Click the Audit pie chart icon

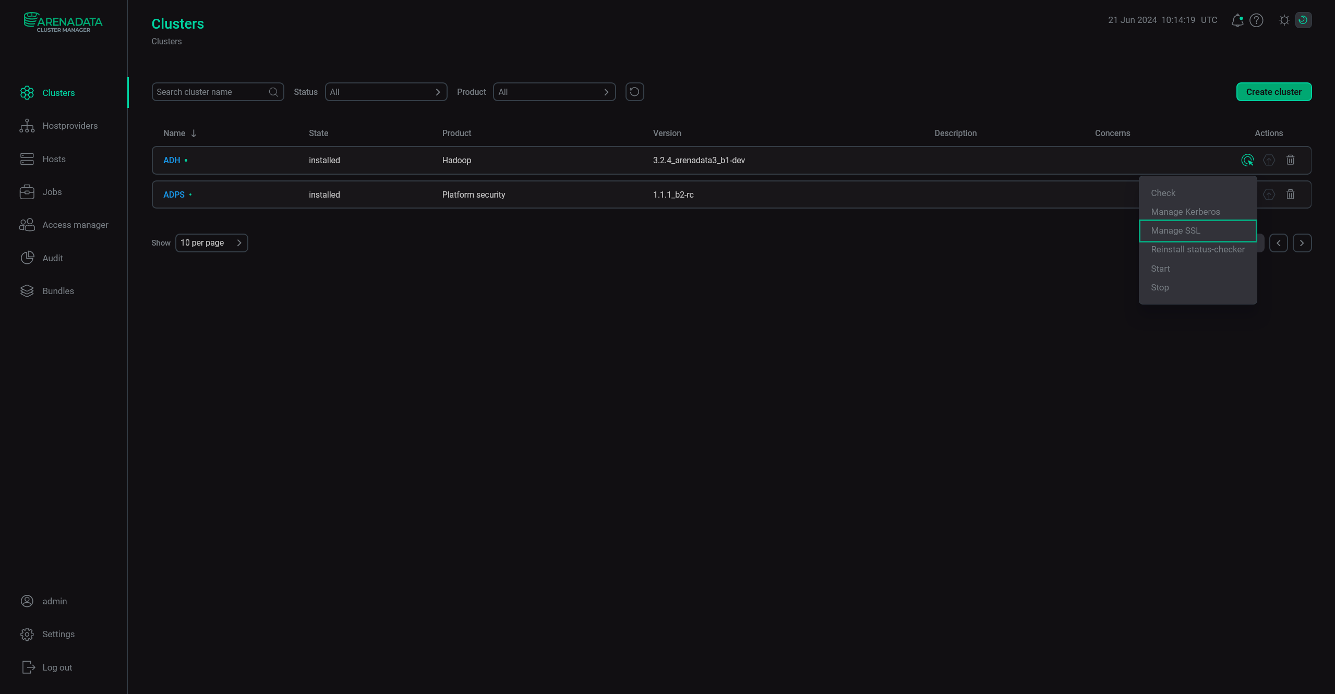click(x=27, y=258)
